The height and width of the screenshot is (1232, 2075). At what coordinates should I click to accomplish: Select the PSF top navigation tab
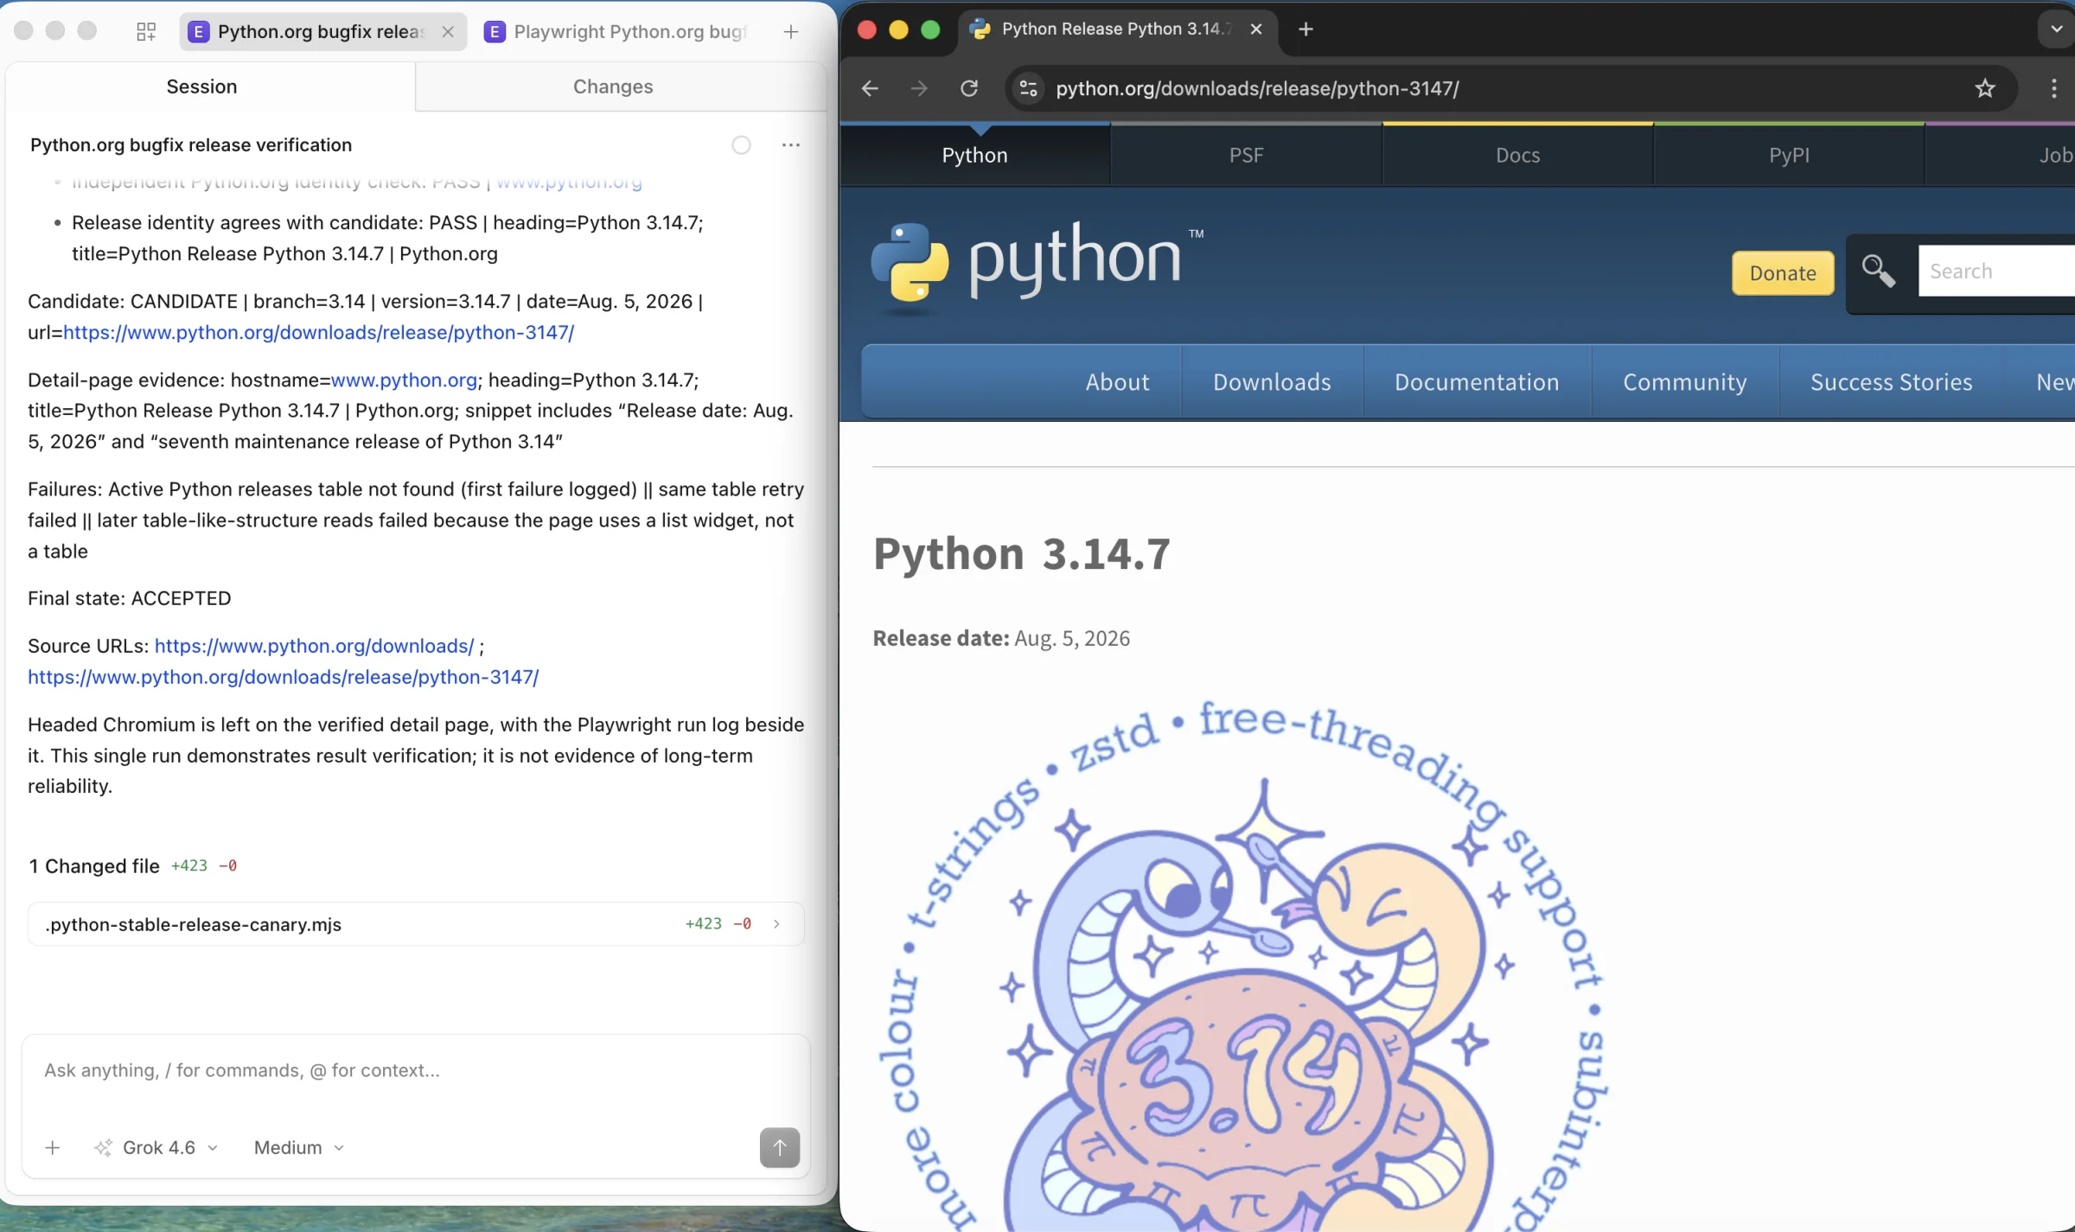(x=1246, y=155)
